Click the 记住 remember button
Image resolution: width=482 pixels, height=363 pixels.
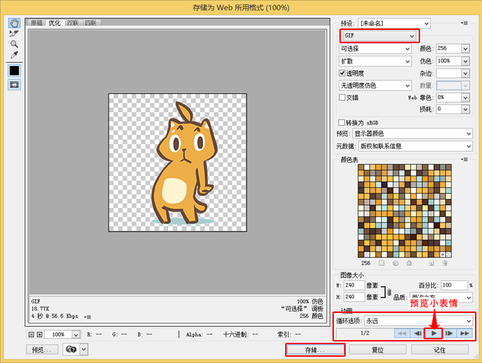pos(440,350)
